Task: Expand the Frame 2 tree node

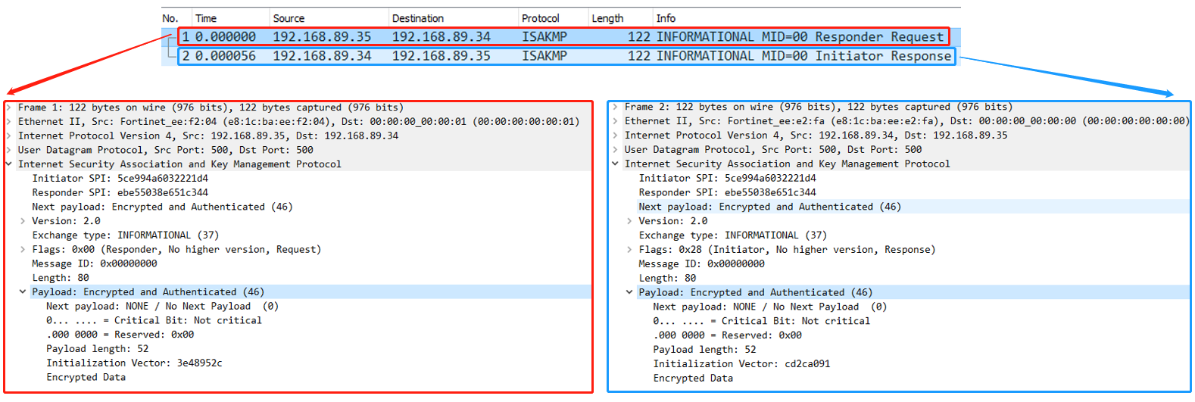Action: click(x=615, y=107)
